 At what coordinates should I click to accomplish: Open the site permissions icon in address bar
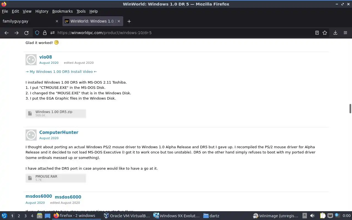(x=53, y=33)
